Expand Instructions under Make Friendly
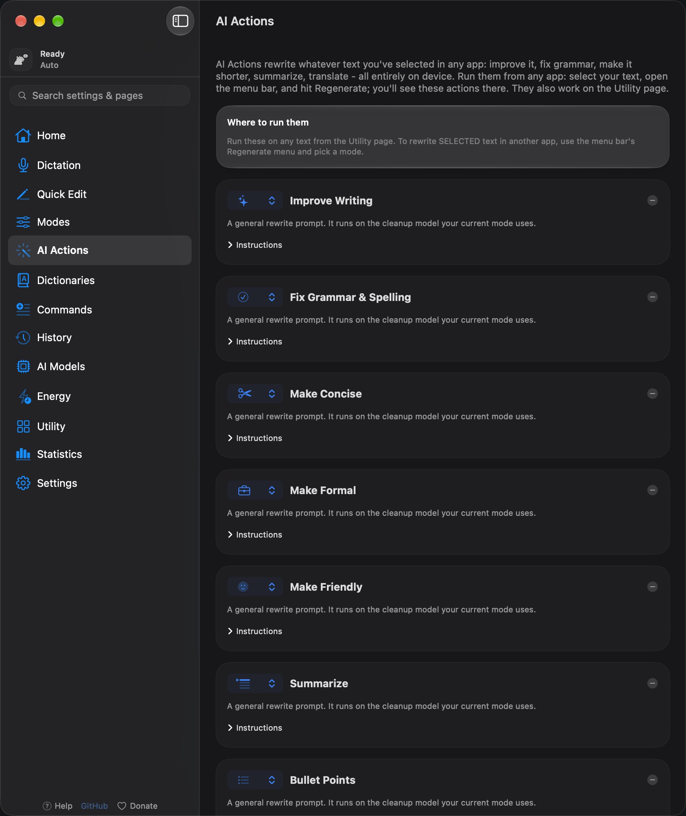This screenshot has width=686, height=816. pyautogui.click(x=255, y=631)
